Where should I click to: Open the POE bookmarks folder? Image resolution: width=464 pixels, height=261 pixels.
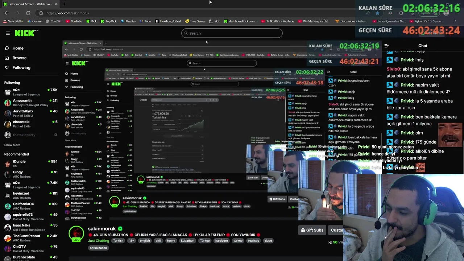(x=215, y=21)
